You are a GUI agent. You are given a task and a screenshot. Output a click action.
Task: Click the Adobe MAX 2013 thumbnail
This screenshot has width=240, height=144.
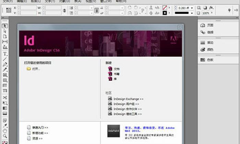pos(113,131)
